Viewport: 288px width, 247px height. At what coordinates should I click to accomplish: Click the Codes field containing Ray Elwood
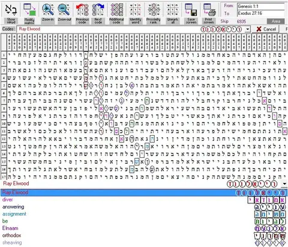point(131,29)
